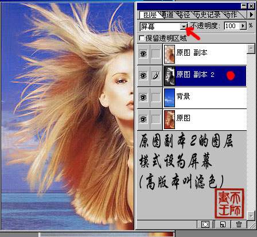
Task: Create a new layer with bottom icon
Action: click(223, 224)
